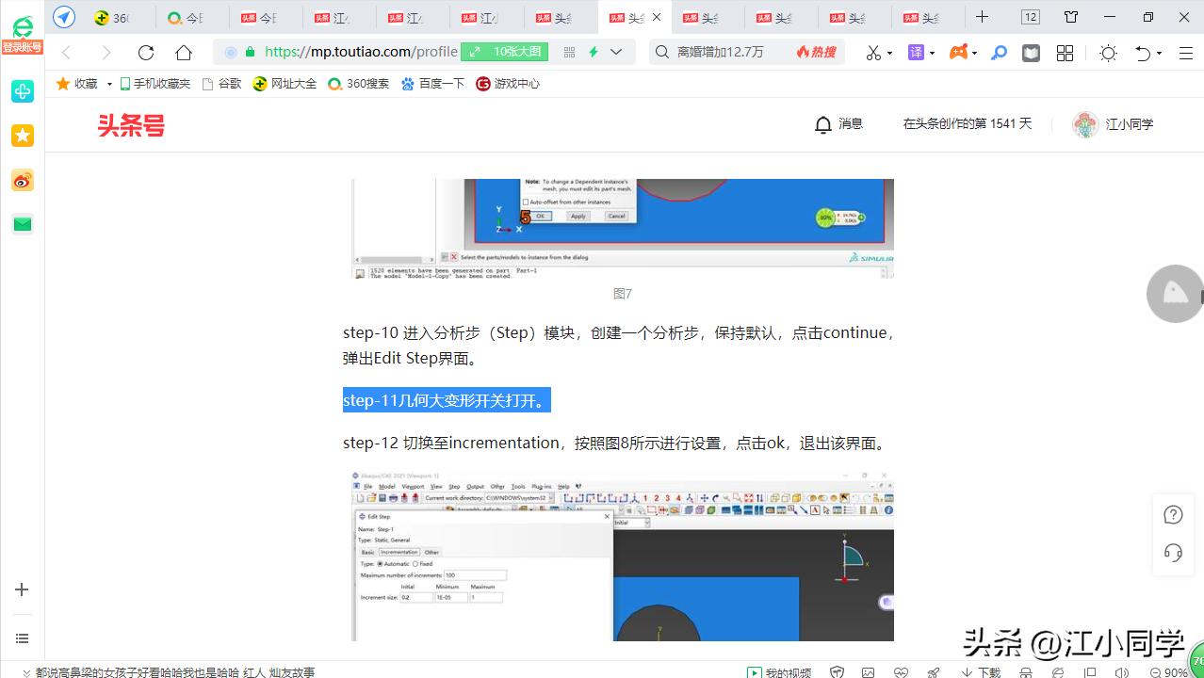
Task: Open the Tools menu in the Abaqus menu bar
Action: [x=518, y=487]
